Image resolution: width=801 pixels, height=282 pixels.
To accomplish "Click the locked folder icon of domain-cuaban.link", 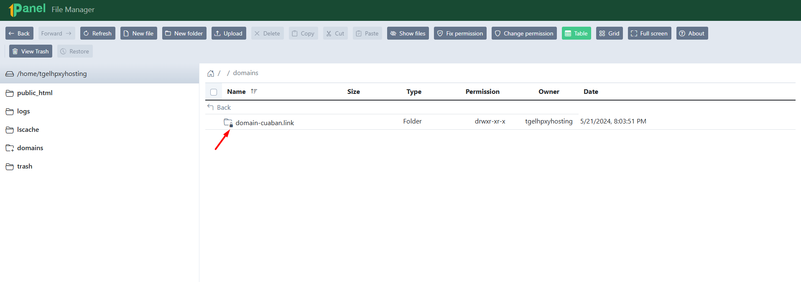I will 228,123.
